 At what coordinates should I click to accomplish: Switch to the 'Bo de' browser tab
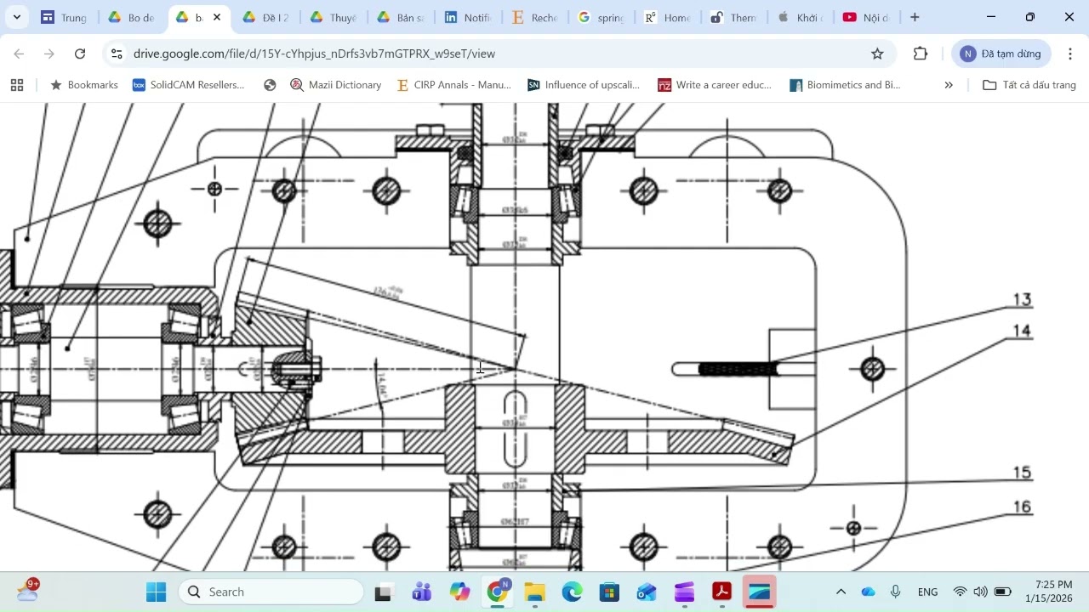point(132,17)
